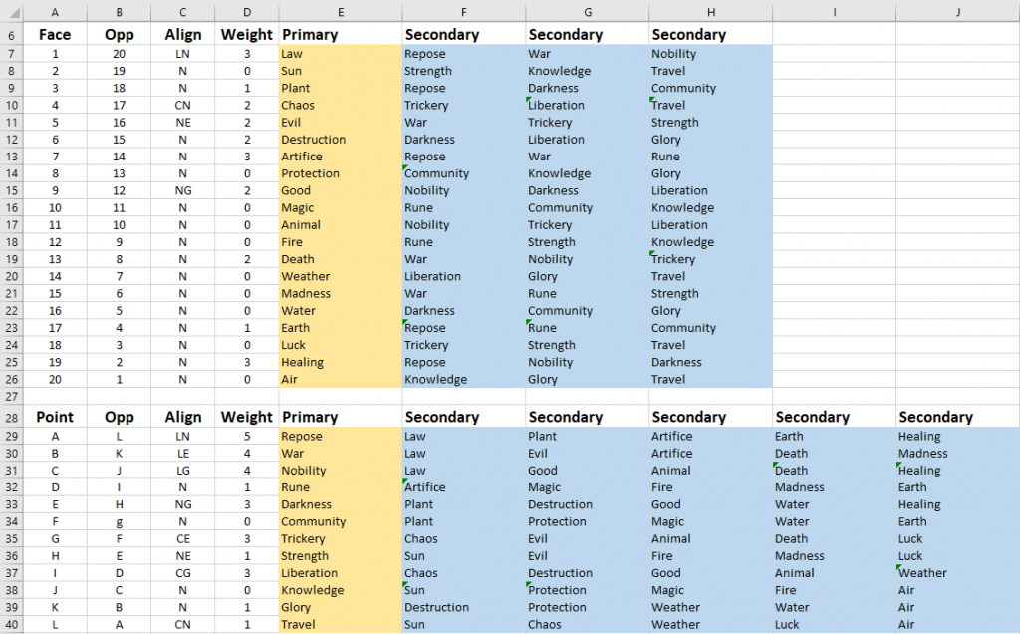Image resolution: width=1020 pixels, height=634 pixels.
Task: Click the Law cell in Primary column
Action: 341,54
